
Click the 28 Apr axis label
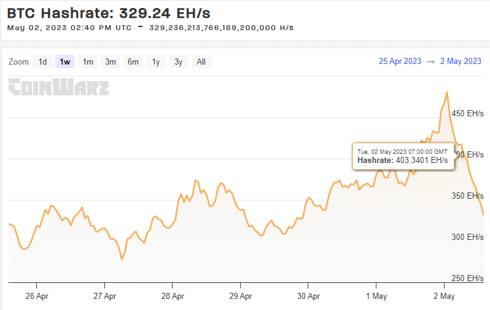coord(173,296)
